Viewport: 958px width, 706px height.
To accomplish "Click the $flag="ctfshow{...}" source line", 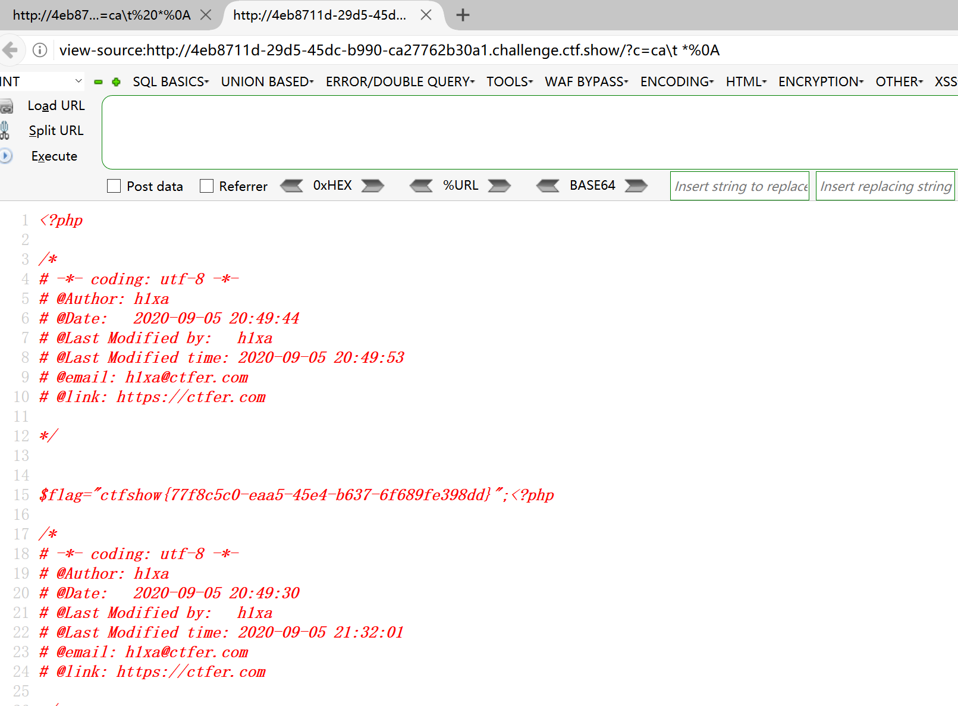I will (296, 495).
